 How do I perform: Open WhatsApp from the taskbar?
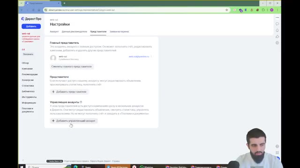click(146, 167)
